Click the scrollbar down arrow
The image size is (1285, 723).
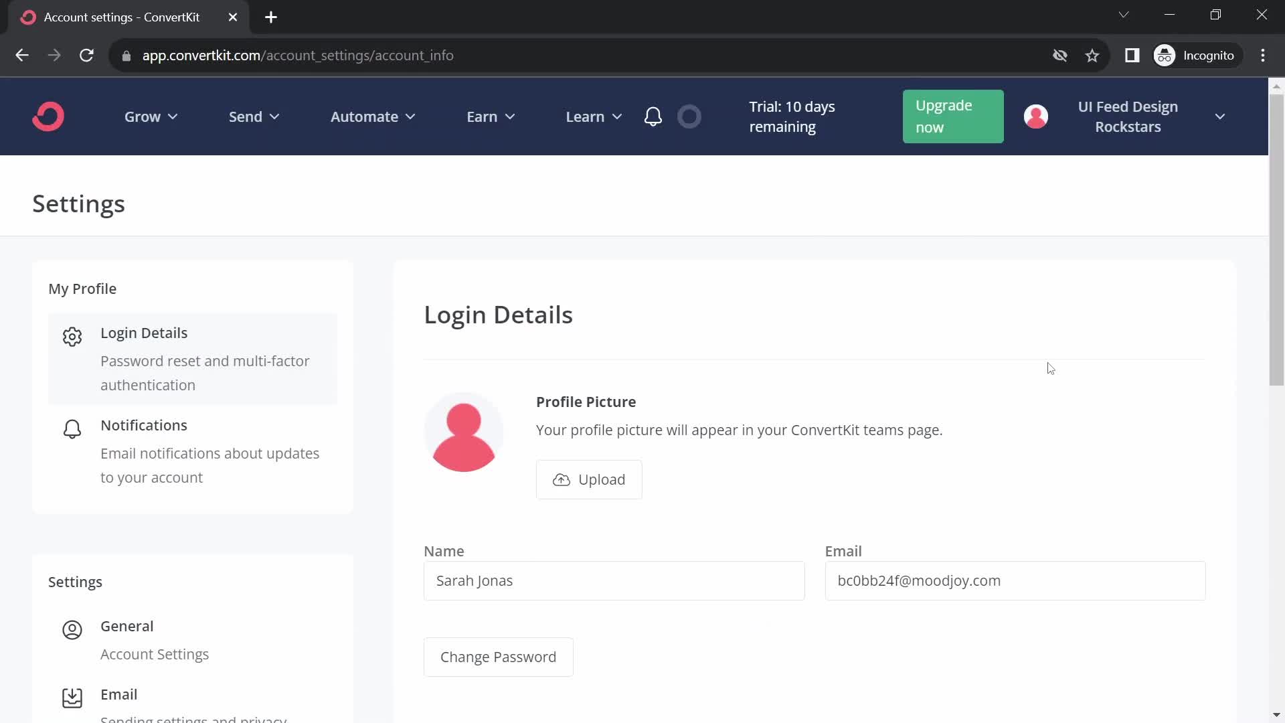[1276, 715]
